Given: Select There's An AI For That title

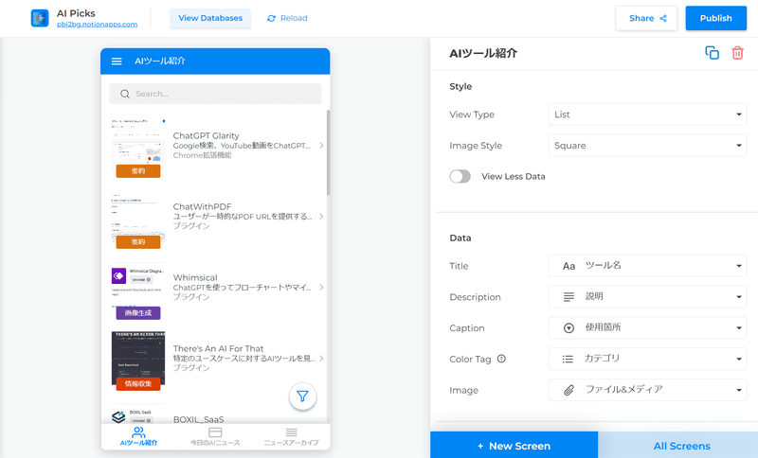Looking at the screenshot, I should 218,348.
